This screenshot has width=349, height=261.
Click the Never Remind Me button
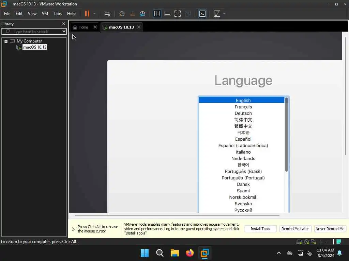330,229
